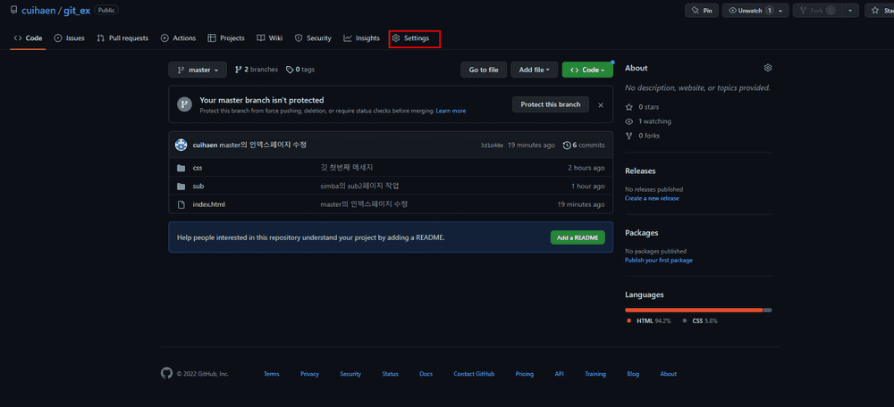Click the Go to file button
894x407 pixels.
pos(484,70)
